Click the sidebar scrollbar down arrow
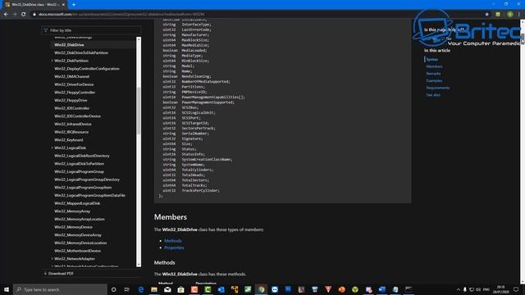 [139, 265]
